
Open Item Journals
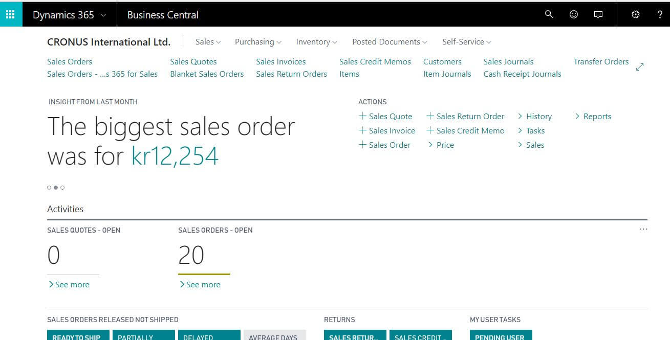[x=447, y=74]
